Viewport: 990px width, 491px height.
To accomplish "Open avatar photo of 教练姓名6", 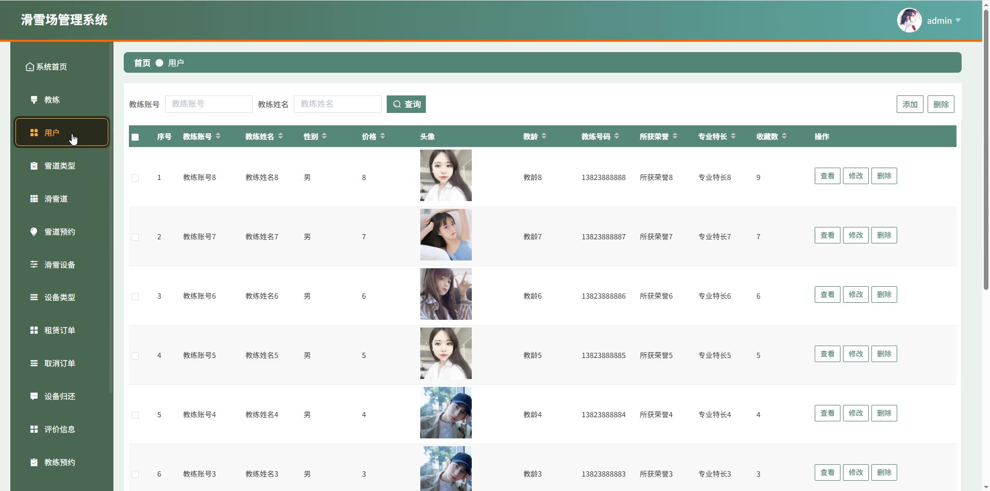I will 446,294.
